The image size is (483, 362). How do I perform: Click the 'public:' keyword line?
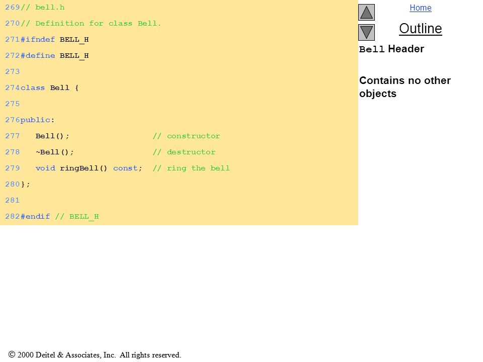[37, 120]
